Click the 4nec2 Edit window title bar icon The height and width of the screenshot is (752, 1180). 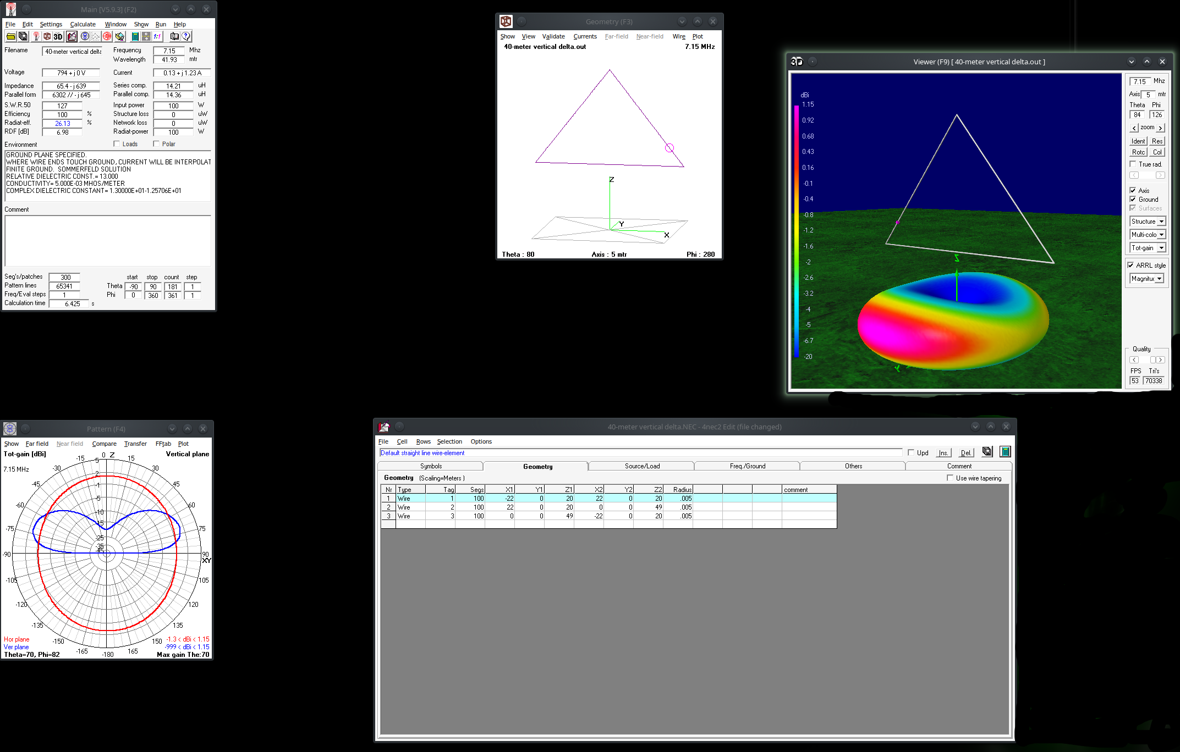pyautogui.click(x=384, y=427)
